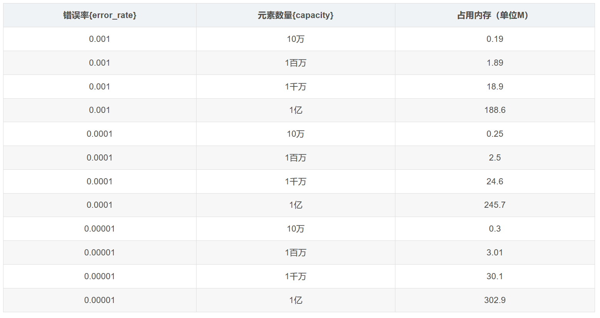Click 1亿 in the 188.6 row
600x318 pixels.
[295, 110]
